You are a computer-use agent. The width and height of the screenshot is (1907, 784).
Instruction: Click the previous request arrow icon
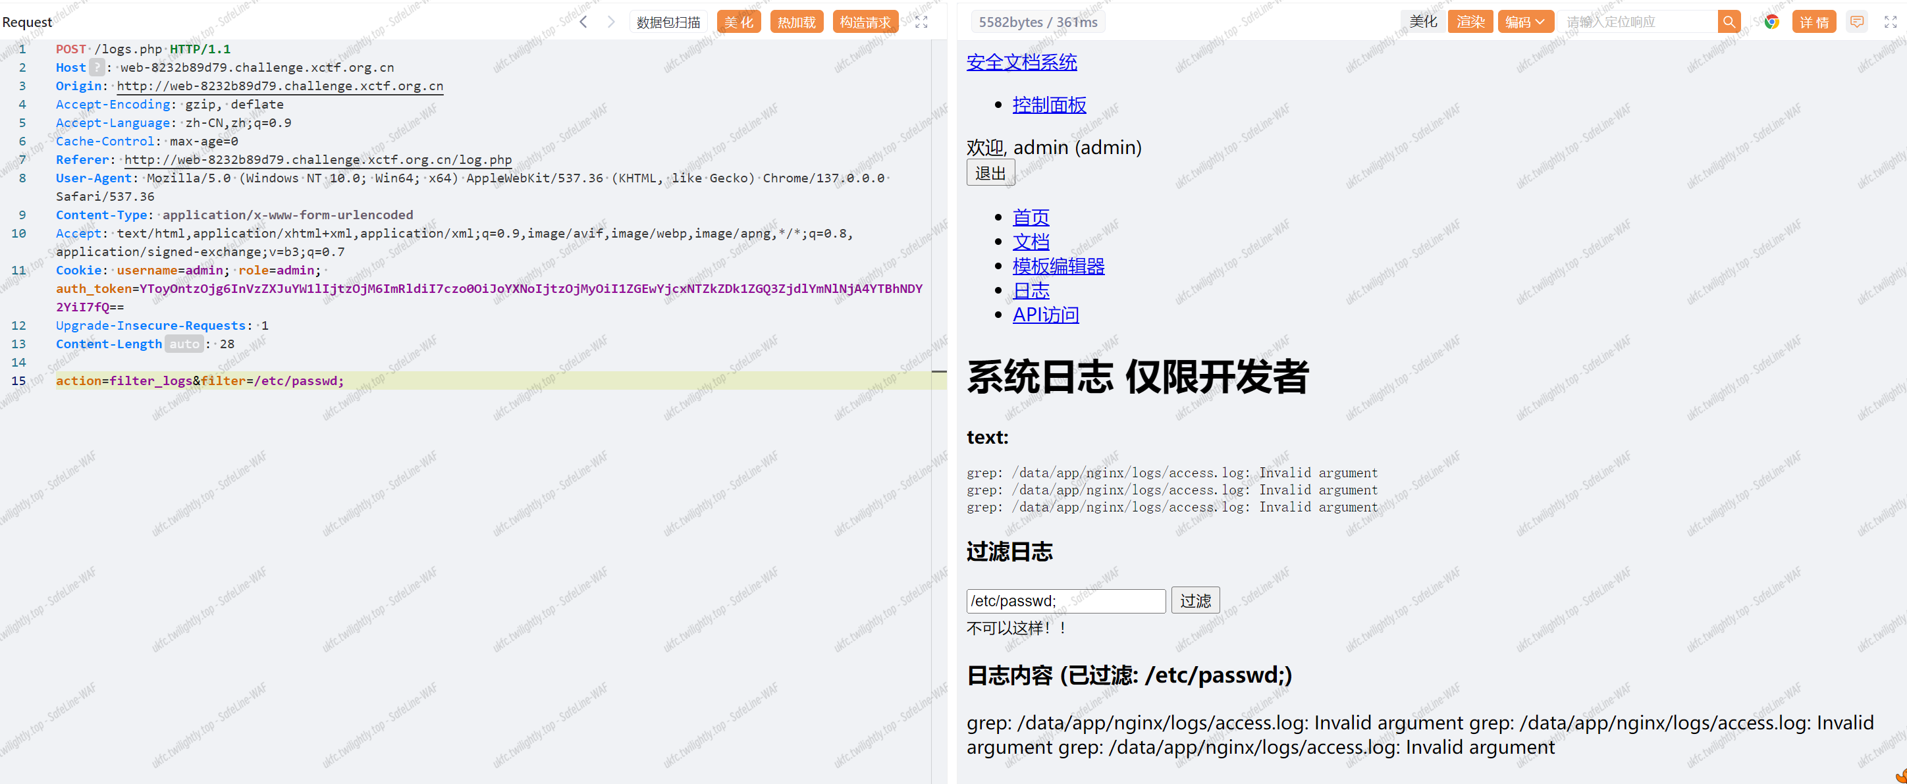point(583,22)
